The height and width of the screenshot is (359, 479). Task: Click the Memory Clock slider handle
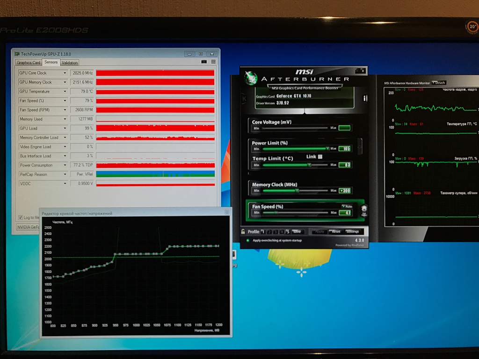[x=297, y=191]
